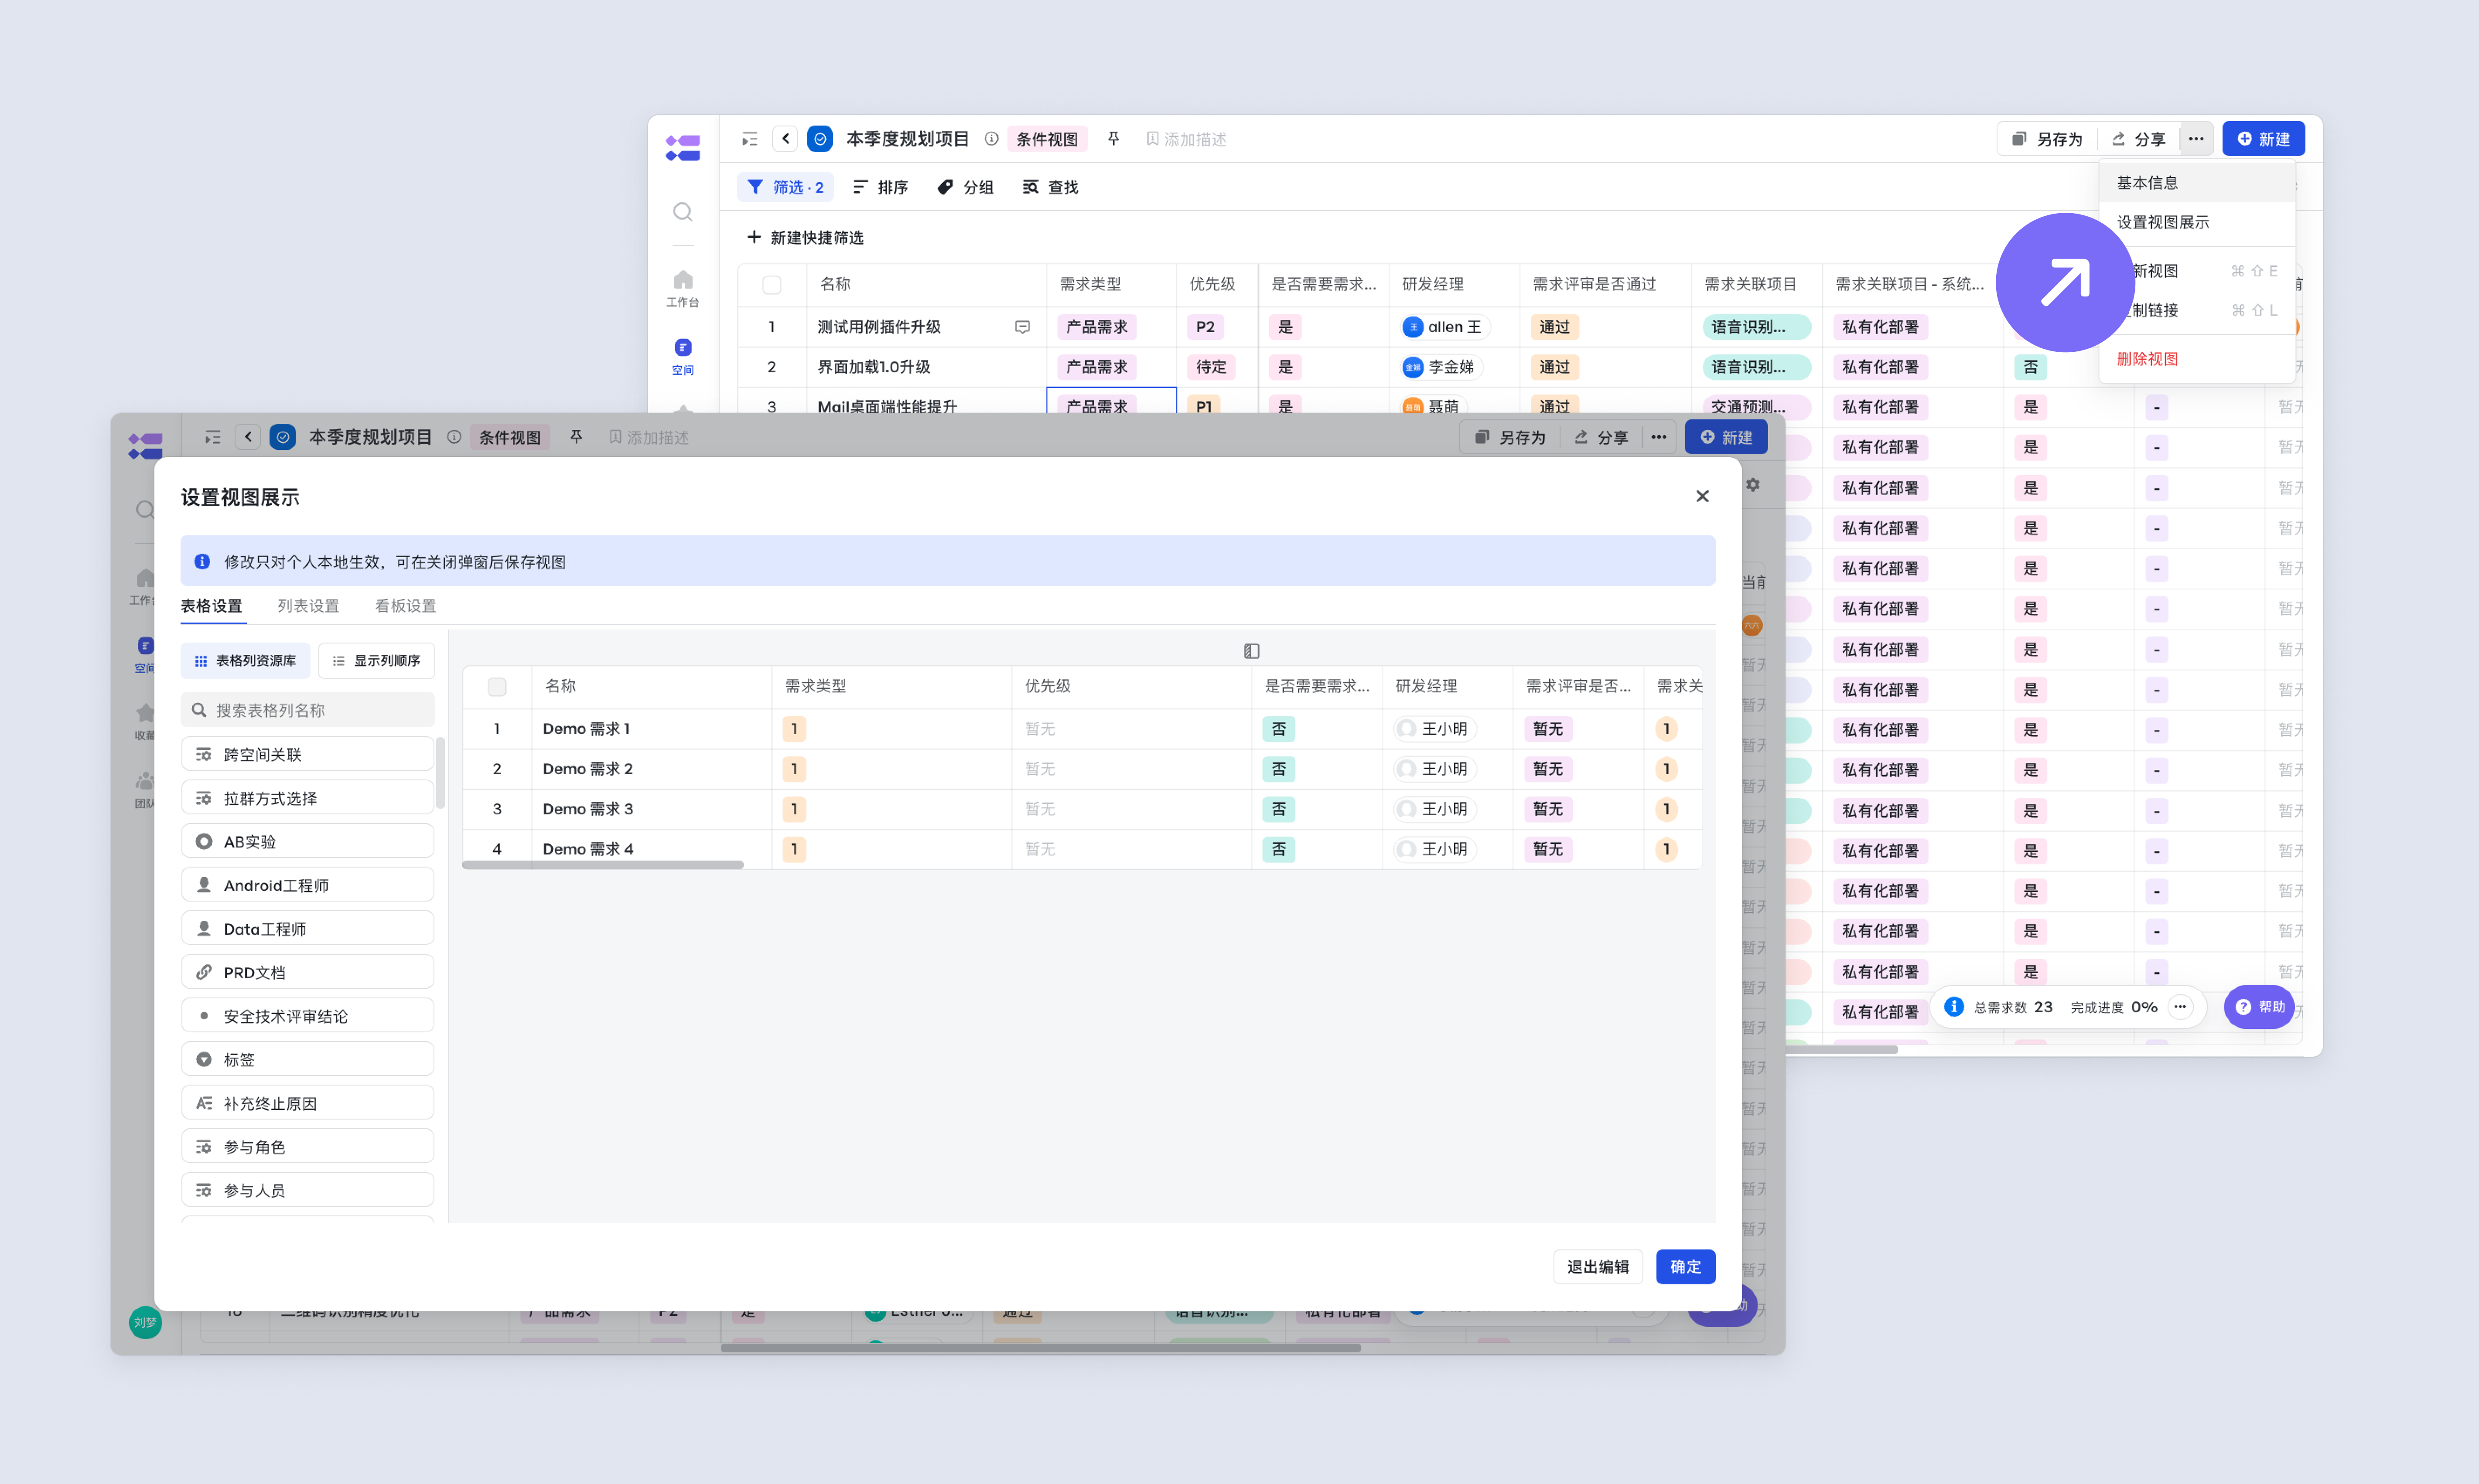The image size is (2479, 1484).
Task: Click the 界面加载1.0升级 row name
Action: point(874,367)
